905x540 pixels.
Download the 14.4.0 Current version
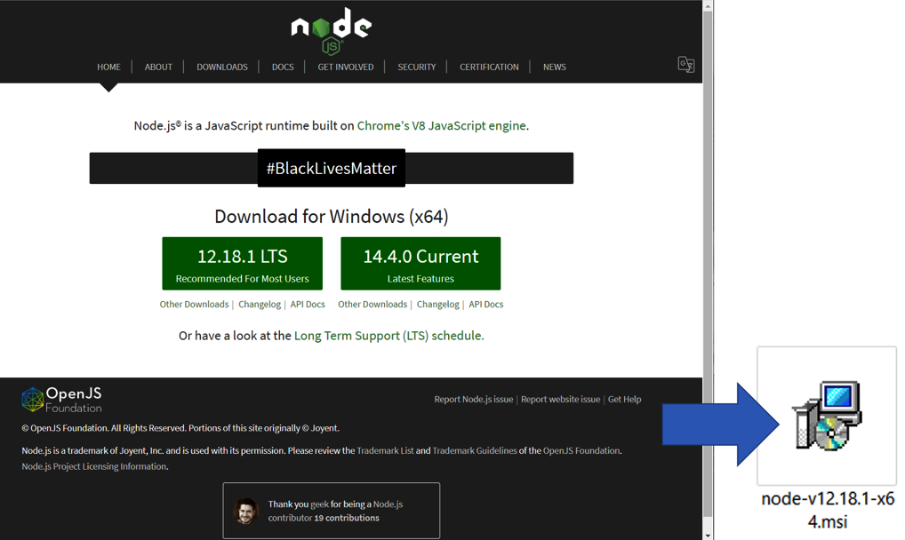(x=420, y=264)
